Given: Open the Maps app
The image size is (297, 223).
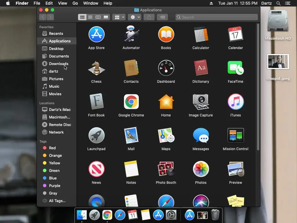Looking at the screenshot, I should click(166, 135).
